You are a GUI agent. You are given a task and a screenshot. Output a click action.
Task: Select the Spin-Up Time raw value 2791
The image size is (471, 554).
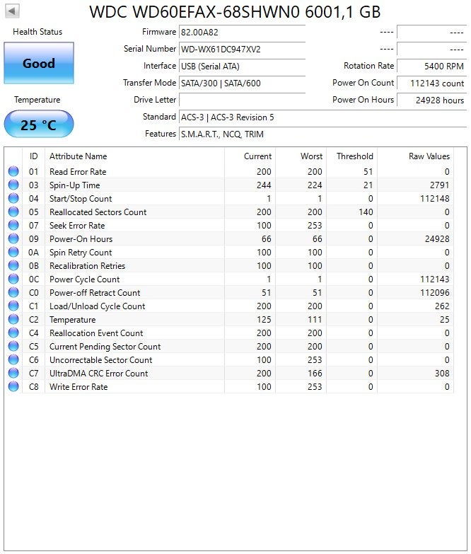(x=439, y=185)
